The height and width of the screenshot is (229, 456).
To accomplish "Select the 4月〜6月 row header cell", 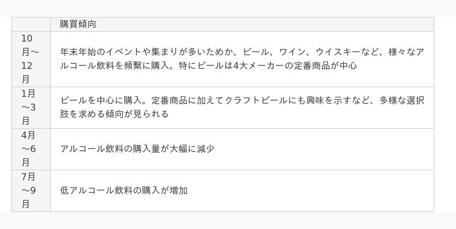I will (31, 149).
